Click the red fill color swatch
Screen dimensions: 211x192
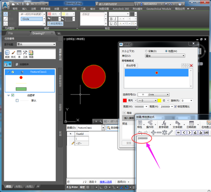tap(124, 100)
